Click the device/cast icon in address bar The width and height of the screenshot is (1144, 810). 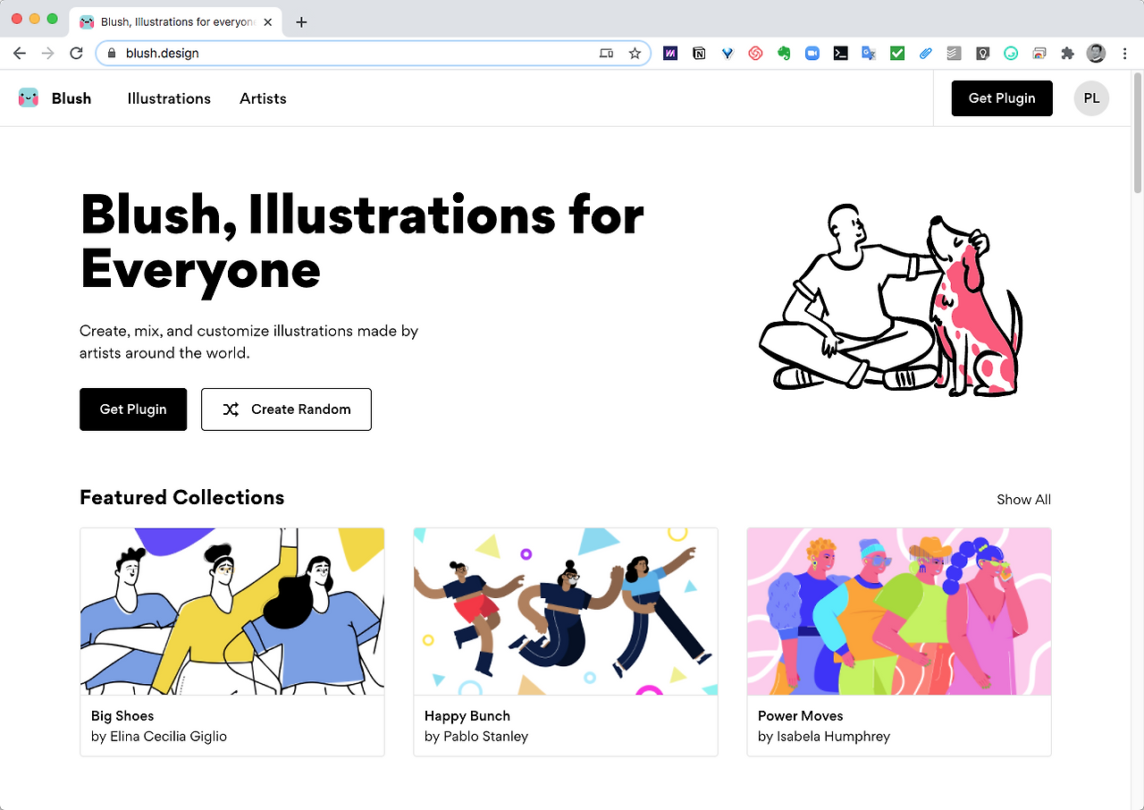606,54
